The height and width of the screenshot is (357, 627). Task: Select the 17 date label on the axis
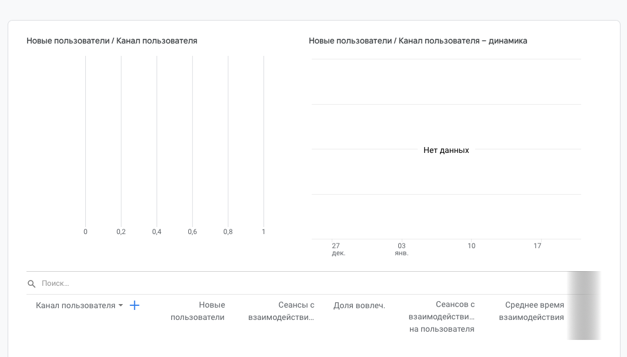click(x=537, y=246)
